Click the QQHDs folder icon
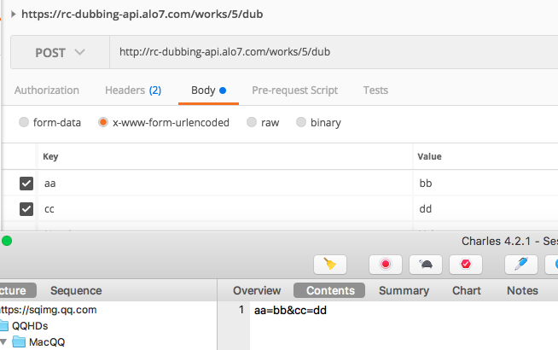This screenshot has width=558, height=350. click(3, 325)
